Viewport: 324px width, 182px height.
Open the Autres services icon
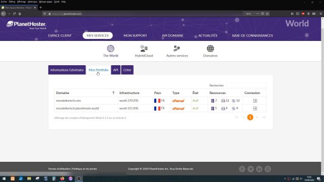coord(177,49)
